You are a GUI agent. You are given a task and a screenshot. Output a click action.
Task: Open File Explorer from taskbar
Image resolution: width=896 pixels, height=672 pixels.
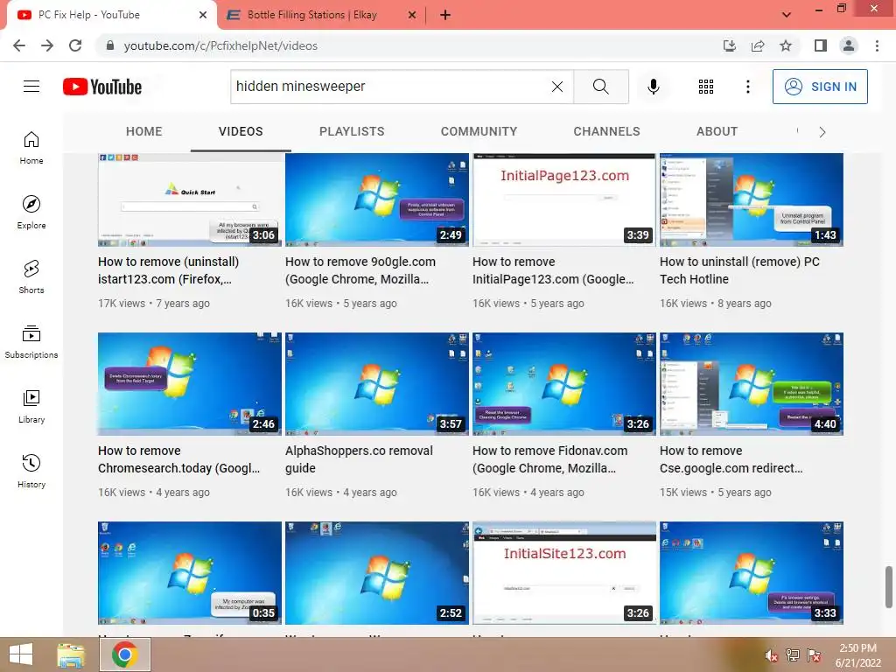click(x=71, y=654)
